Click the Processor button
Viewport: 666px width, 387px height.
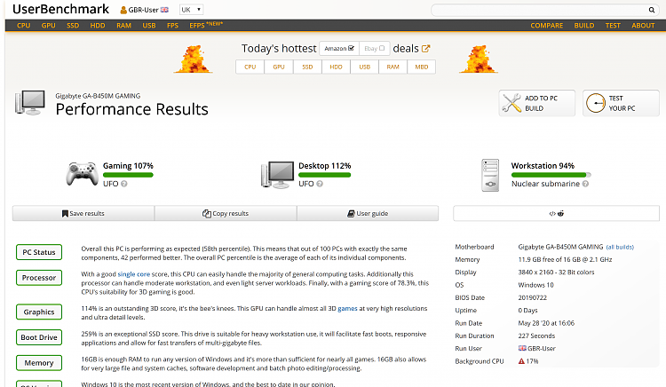point(39,278)
